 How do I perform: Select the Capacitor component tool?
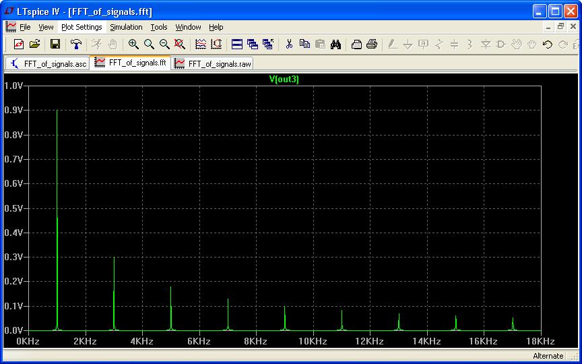point(454,44)
